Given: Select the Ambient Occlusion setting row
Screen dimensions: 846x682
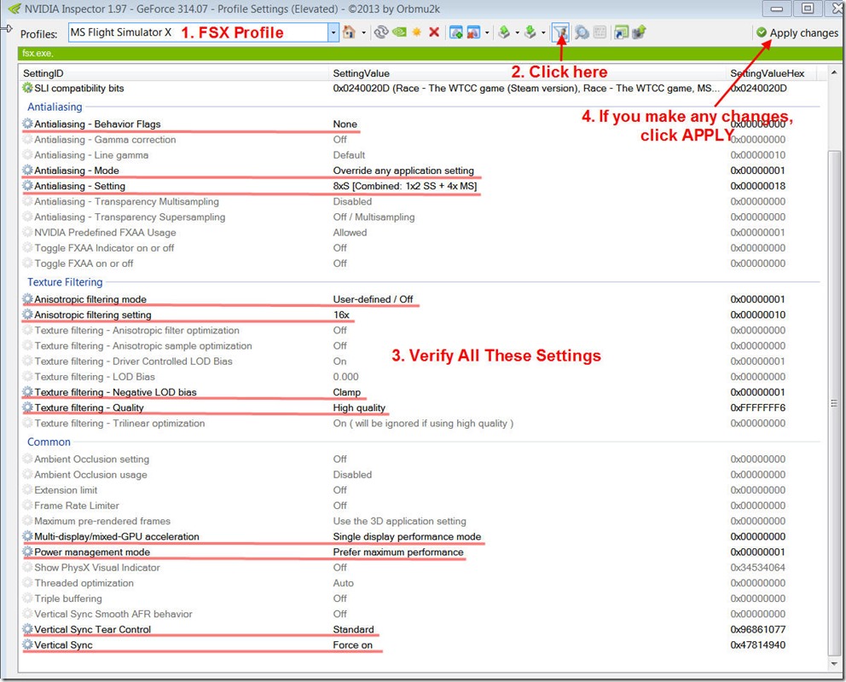Looking at the screenshot, I should pos(421,459).
